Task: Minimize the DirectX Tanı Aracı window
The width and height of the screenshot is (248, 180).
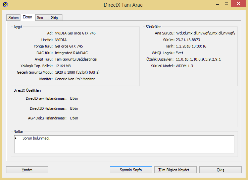Action: [x=217, y=4]
